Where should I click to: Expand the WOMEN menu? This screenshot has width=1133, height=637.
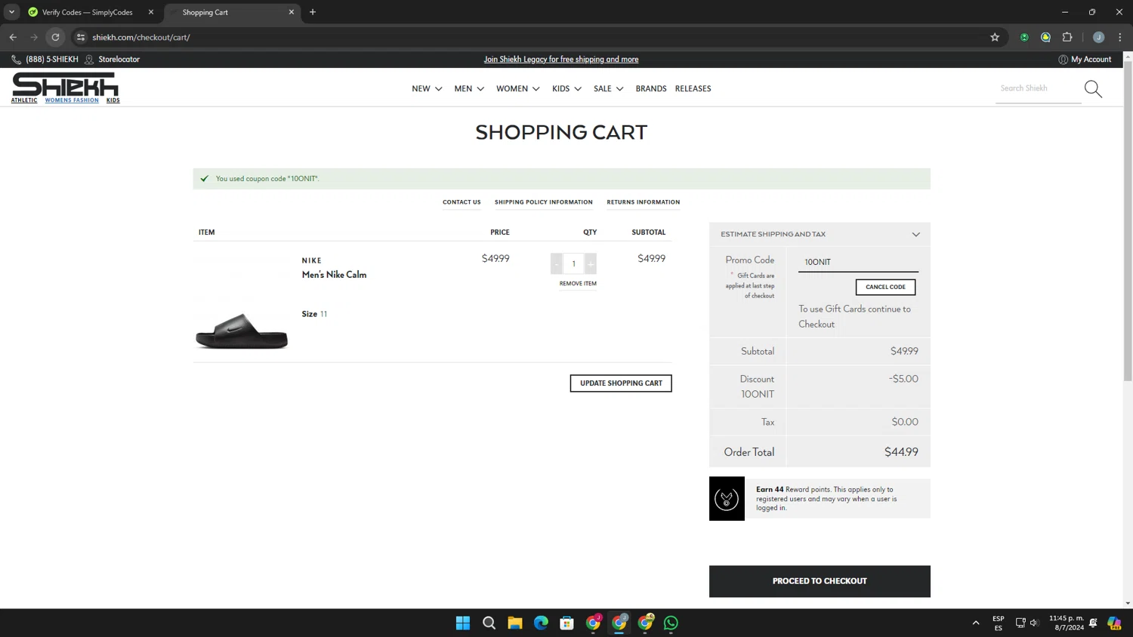(518, 88)
